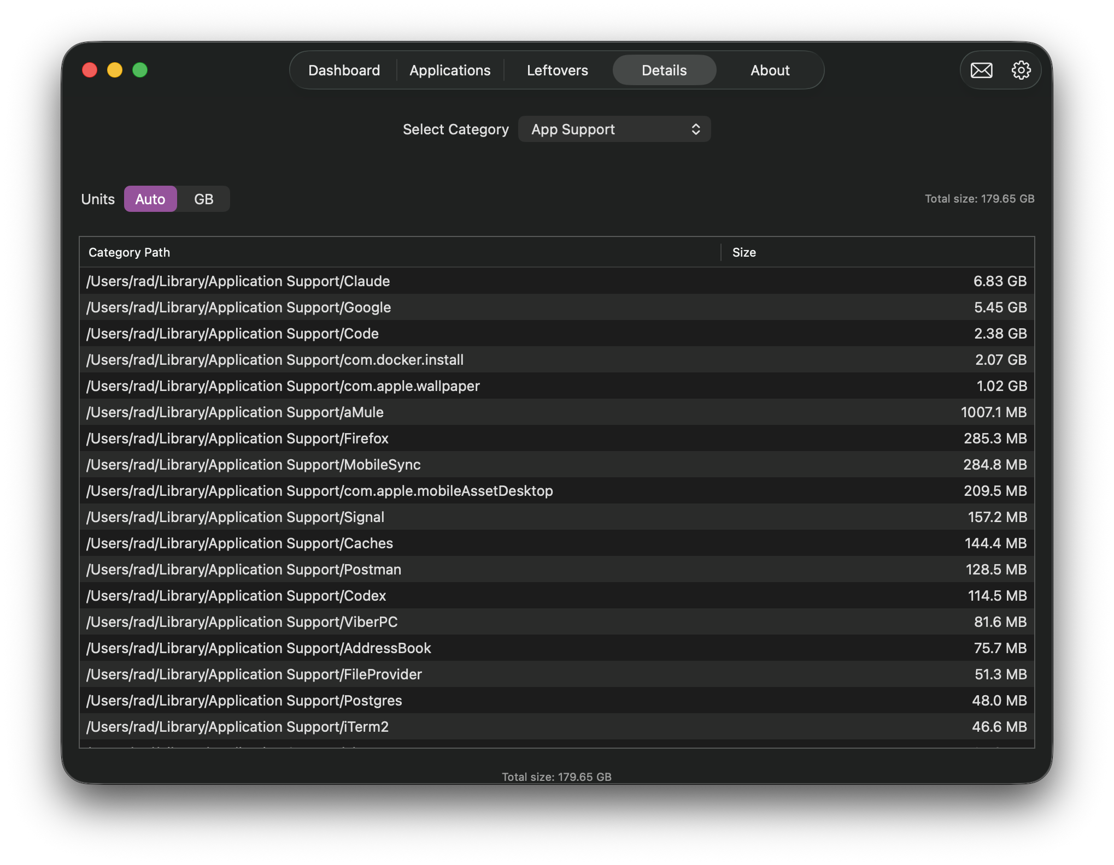
Task: Maximize the window with green button
Action: (140, 70)
